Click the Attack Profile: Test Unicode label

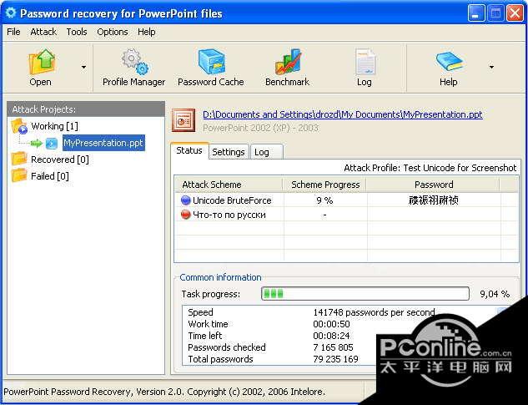click(x=430, y=168)
